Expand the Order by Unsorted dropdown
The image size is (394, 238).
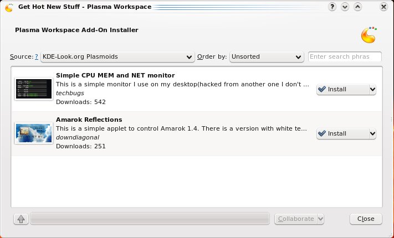pyautogui.click(x=266, y=56)
